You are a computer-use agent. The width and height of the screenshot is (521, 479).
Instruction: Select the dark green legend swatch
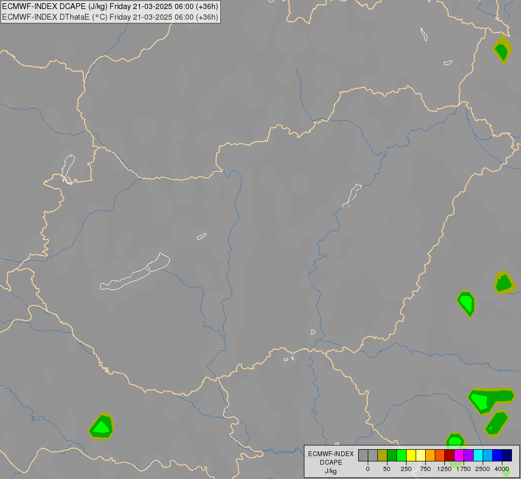click(392, 455)
